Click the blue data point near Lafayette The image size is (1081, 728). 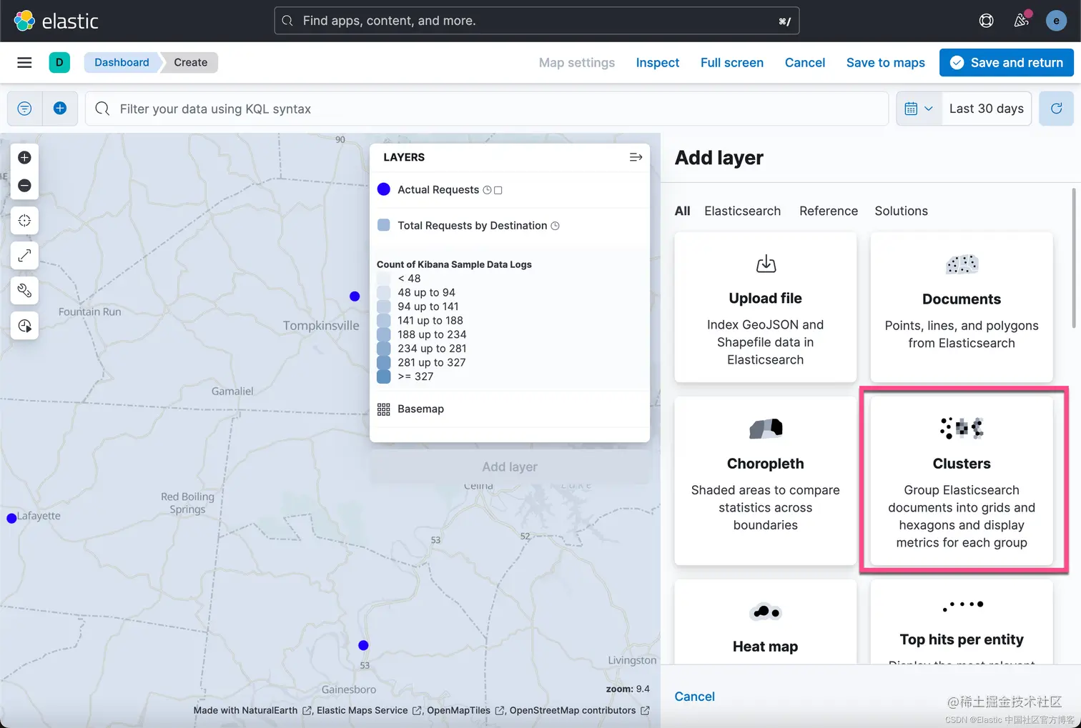coord(11,519)
